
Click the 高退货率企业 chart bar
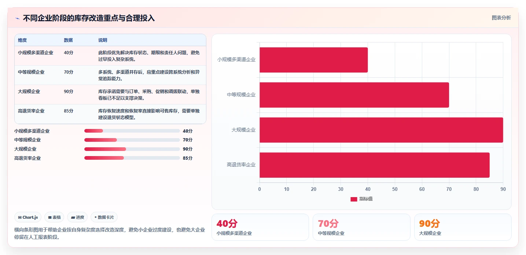(x=375, y=165)
